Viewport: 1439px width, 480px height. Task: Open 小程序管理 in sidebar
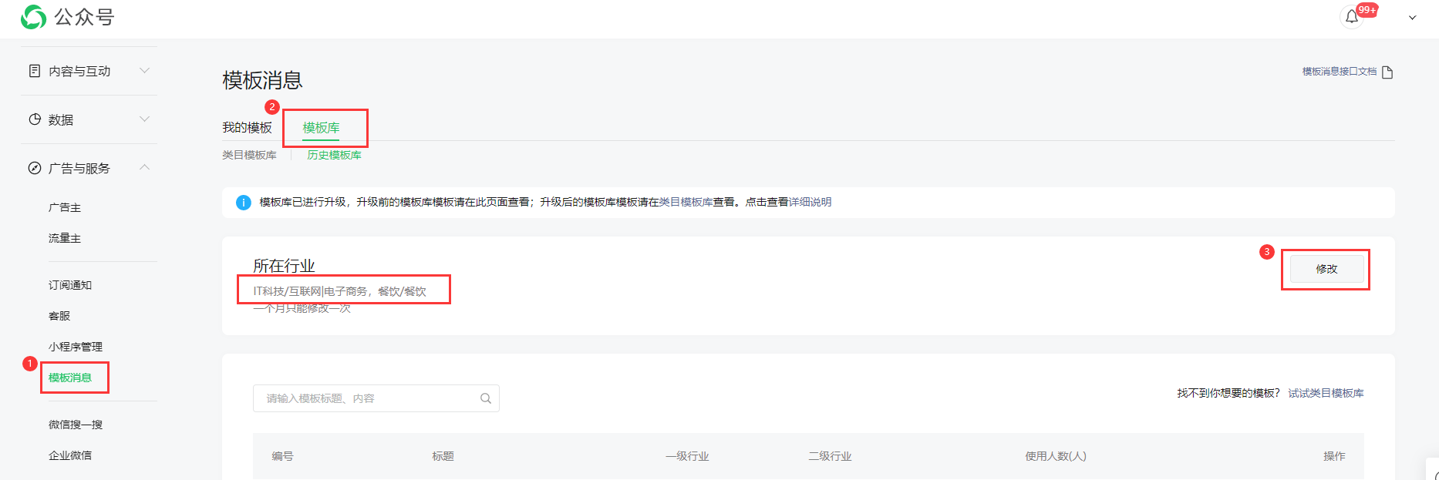76,347
